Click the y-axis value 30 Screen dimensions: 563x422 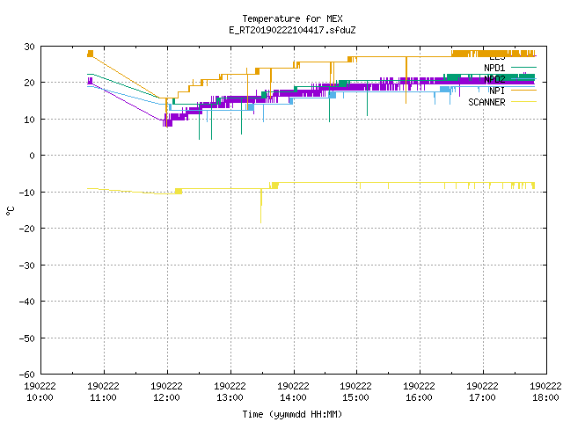pyautogui.click(x=29, y=47)
